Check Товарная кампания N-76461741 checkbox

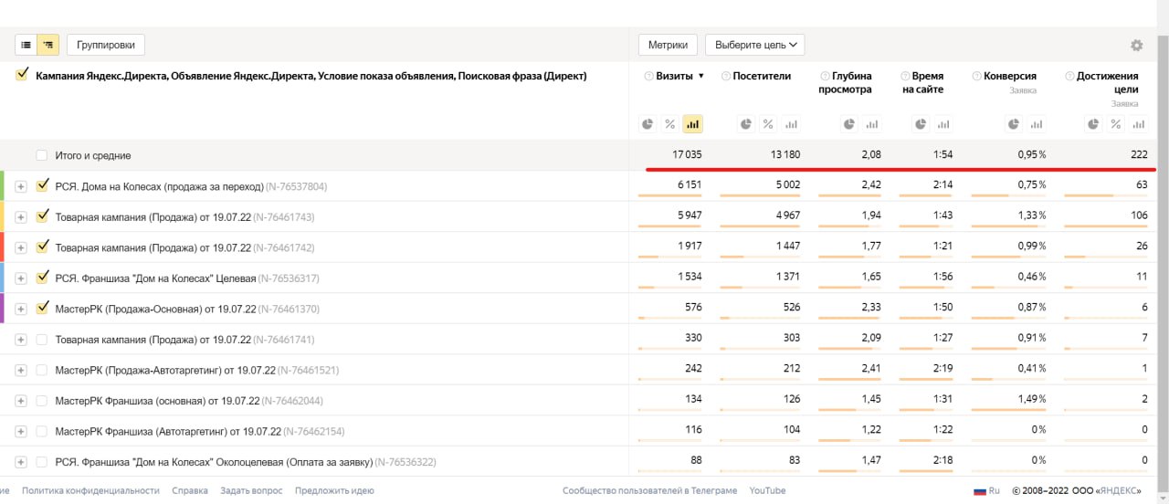(x=42, y=339)
